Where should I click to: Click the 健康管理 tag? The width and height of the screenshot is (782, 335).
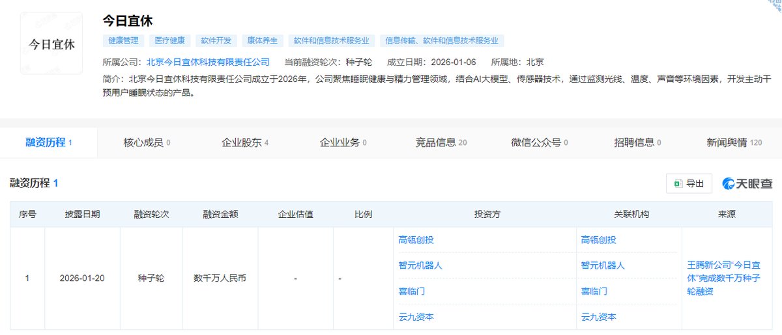124,40
